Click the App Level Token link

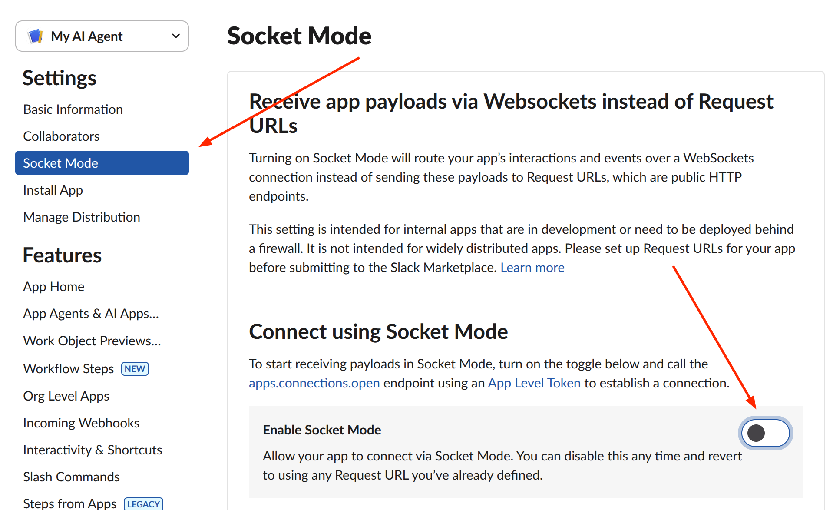click(x=534, y=383)
